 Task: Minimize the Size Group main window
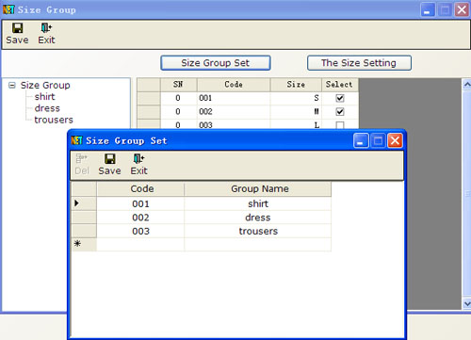click(428, 10)
